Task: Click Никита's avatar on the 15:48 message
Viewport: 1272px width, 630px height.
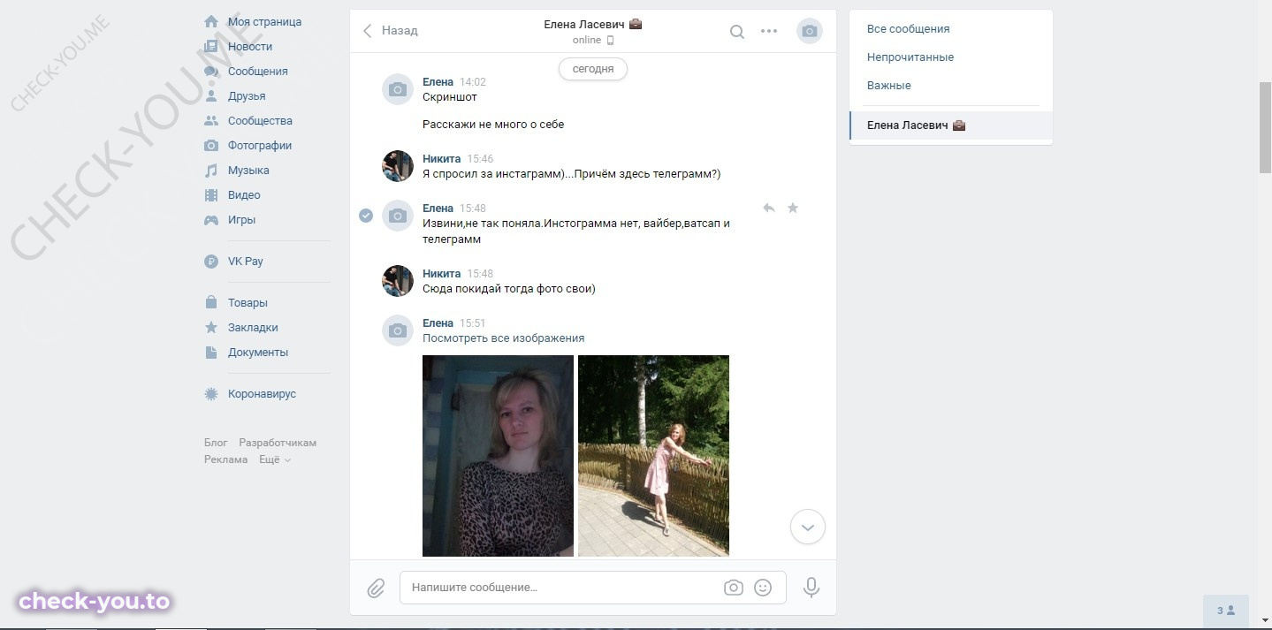Action: pos(398,281)
